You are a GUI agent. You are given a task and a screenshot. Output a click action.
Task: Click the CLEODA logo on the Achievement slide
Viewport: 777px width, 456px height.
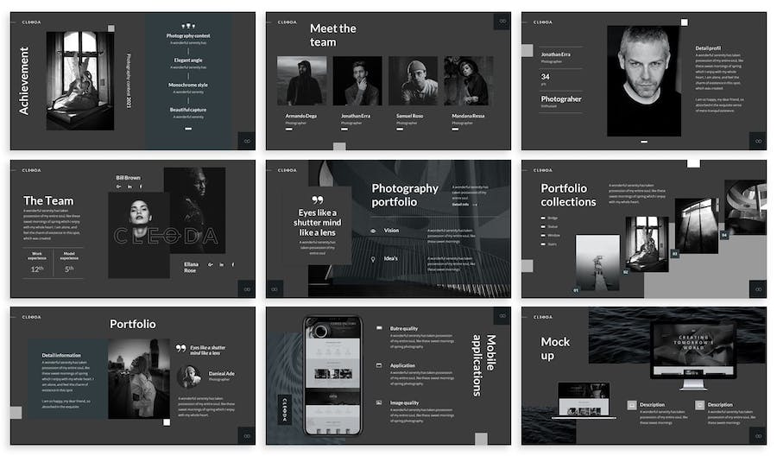pos(32,22)
